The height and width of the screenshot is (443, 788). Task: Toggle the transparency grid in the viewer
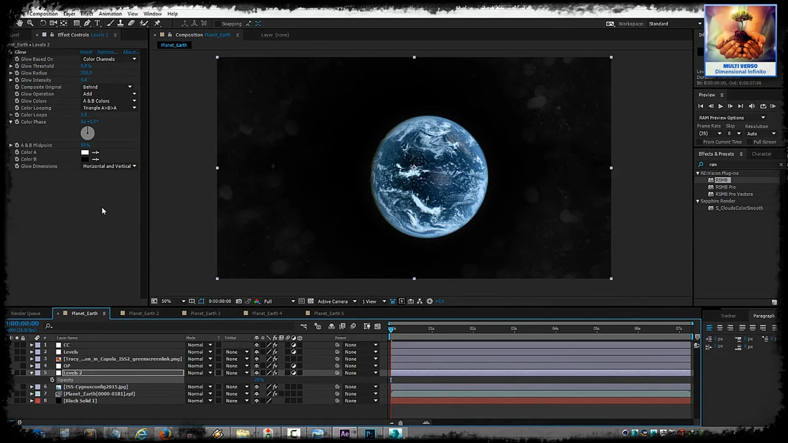tap(311, 301)
